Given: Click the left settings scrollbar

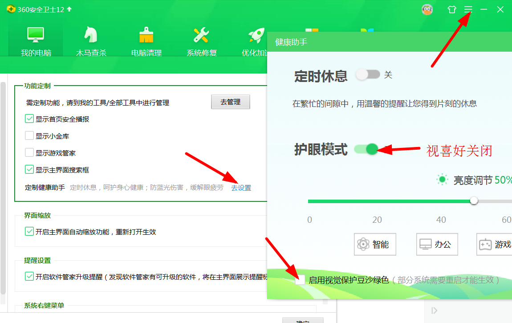Looking at the screenshot, I should pos(3,188).
